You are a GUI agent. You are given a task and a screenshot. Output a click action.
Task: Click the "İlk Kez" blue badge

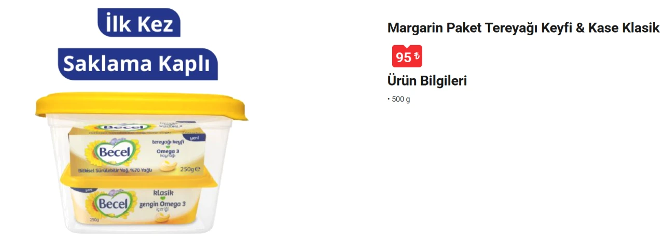[x=139, y=23]
